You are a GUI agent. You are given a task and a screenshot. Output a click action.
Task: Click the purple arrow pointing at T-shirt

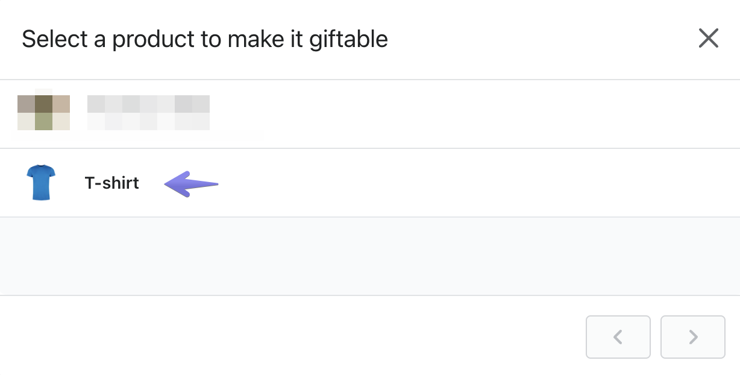point(191,183)
